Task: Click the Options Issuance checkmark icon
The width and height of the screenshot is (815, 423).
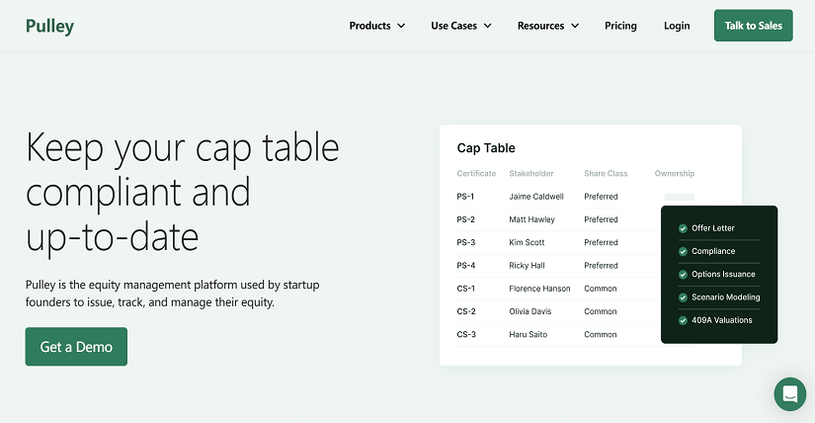Action: coord(683,274)
